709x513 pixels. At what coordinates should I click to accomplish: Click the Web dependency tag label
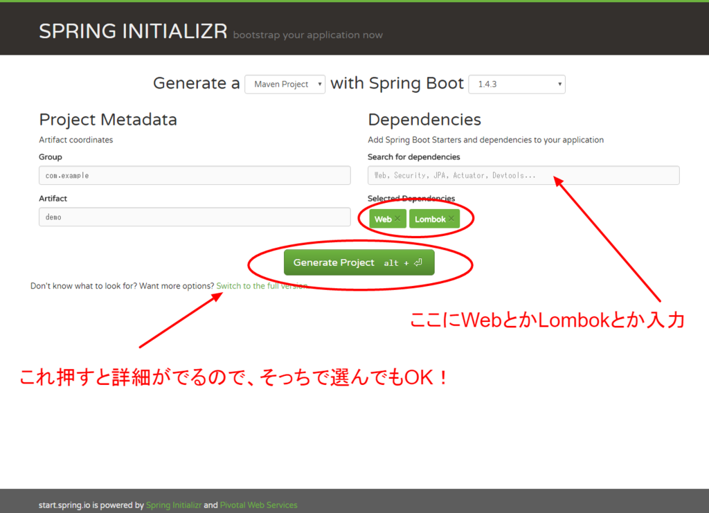(x=382, y=219)
